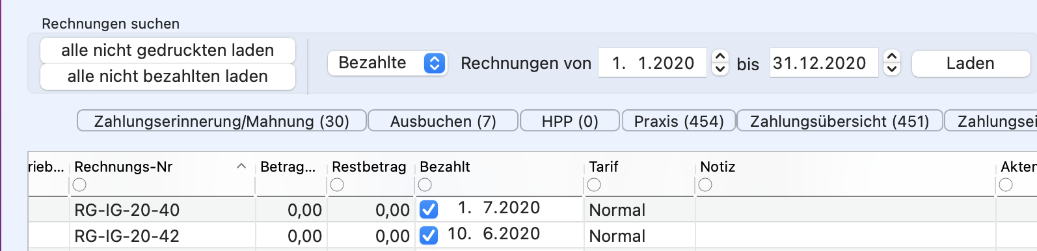Click 'alle nicht gedruckten laden' button
Viewport: 1037px width, 251px height.
click(168, 50)
